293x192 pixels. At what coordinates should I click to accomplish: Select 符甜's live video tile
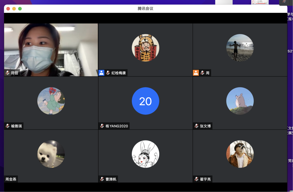coord(51,49)
